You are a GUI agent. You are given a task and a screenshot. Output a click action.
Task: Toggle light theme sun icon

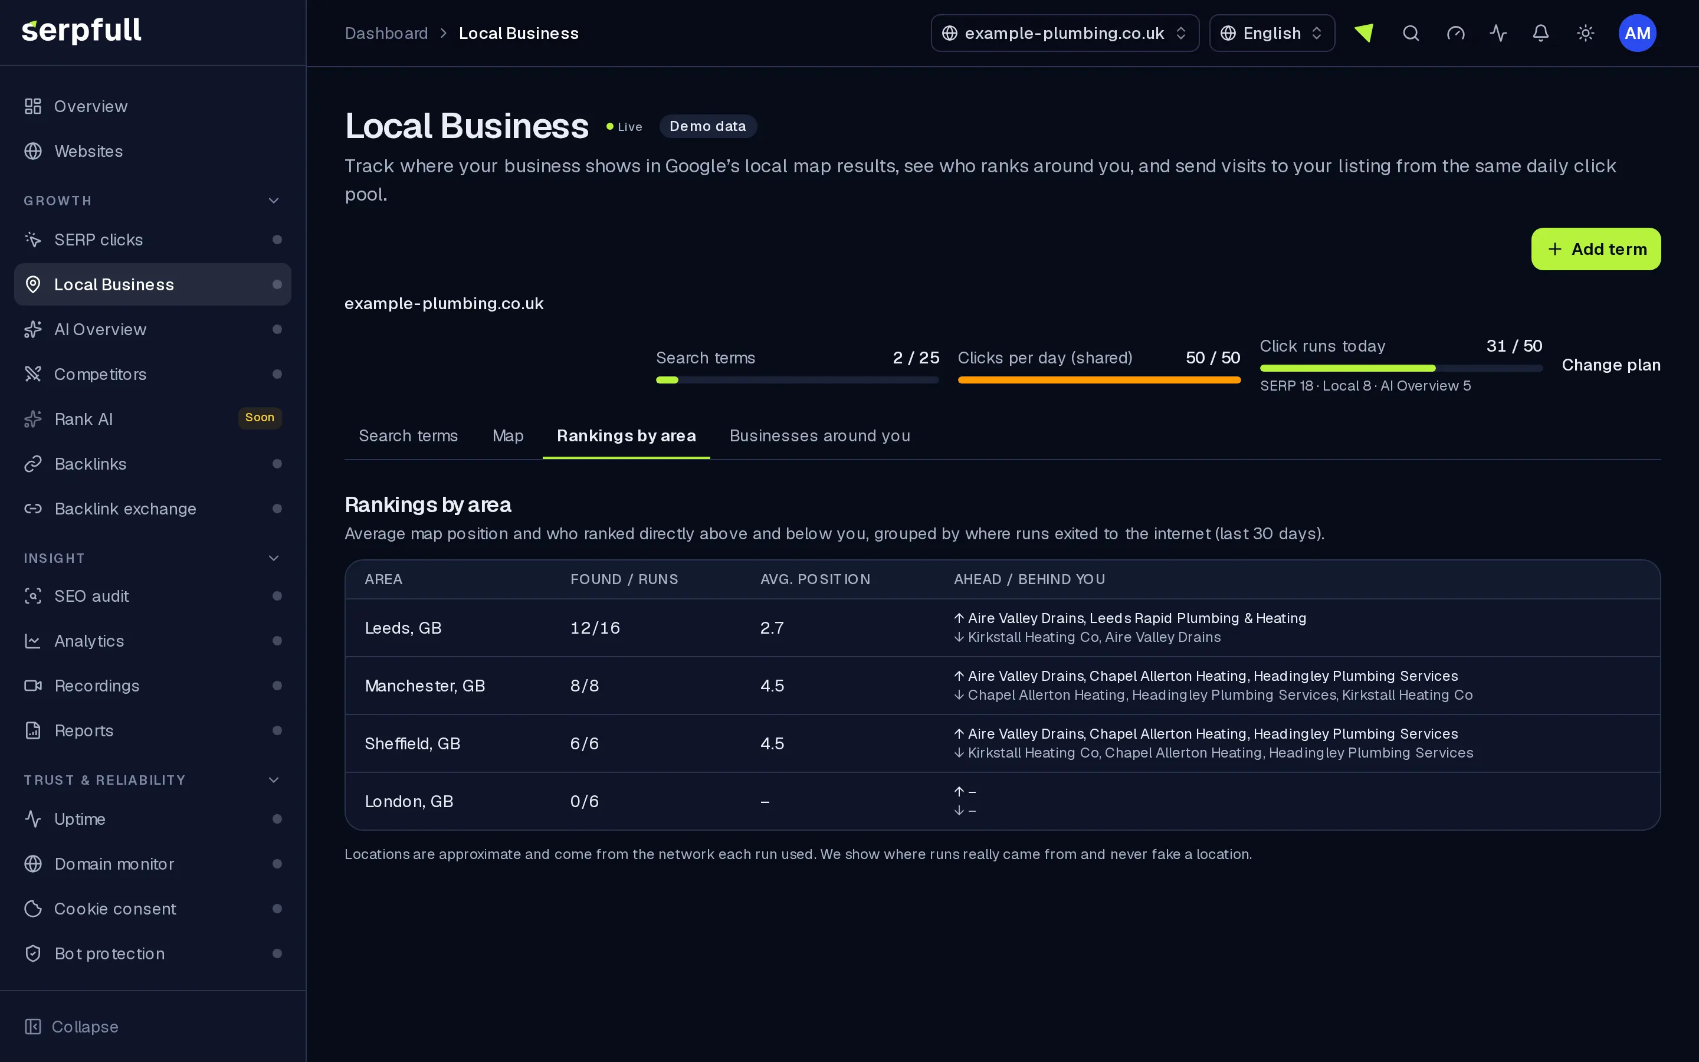pos(1585,33)
